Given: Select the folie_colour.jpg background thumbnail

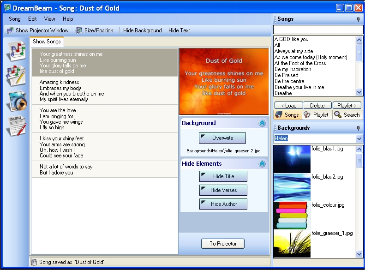Looking at the screenshot, I should (292, 216).
